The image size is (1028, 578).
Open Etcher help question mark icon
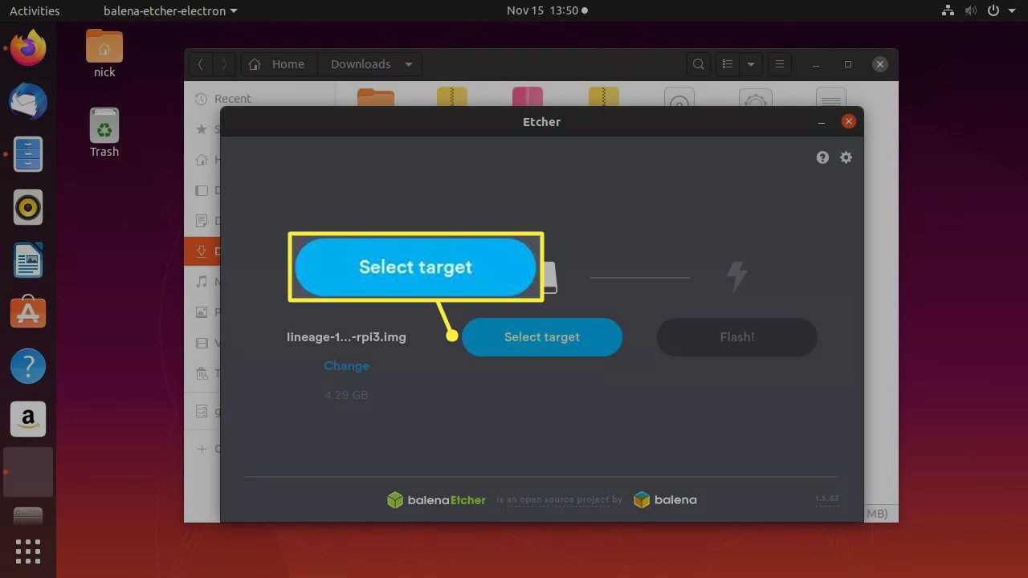822,157
